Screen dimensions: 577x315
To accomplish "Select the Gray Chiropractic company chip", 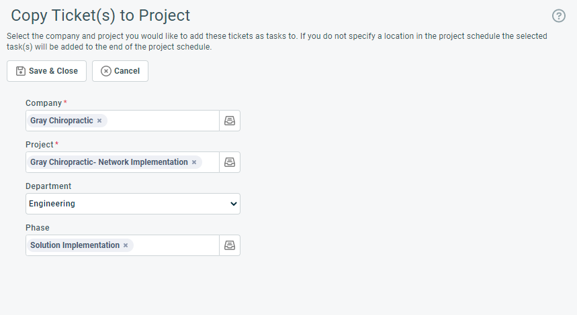I will 61,121.
